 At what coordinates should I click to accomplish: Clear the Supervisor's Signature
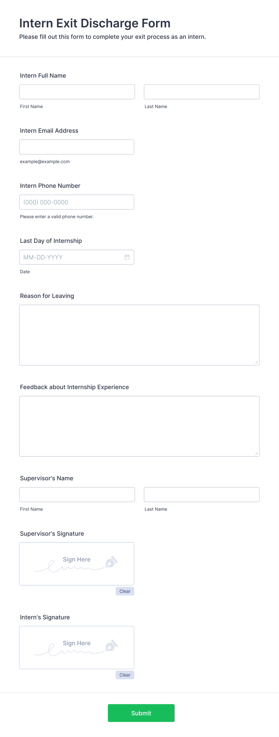(125, 591)
